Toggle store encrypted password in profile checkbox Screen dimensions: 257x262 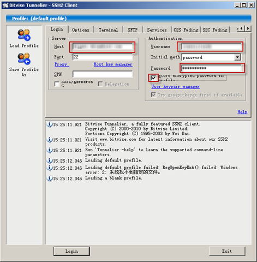point(153,78)
